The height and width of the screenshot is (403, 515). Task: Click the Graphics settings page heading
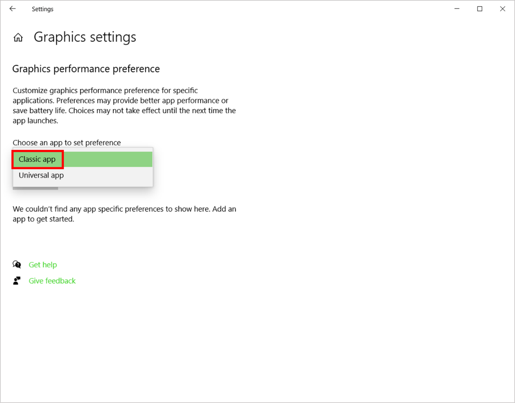(85, 37)
